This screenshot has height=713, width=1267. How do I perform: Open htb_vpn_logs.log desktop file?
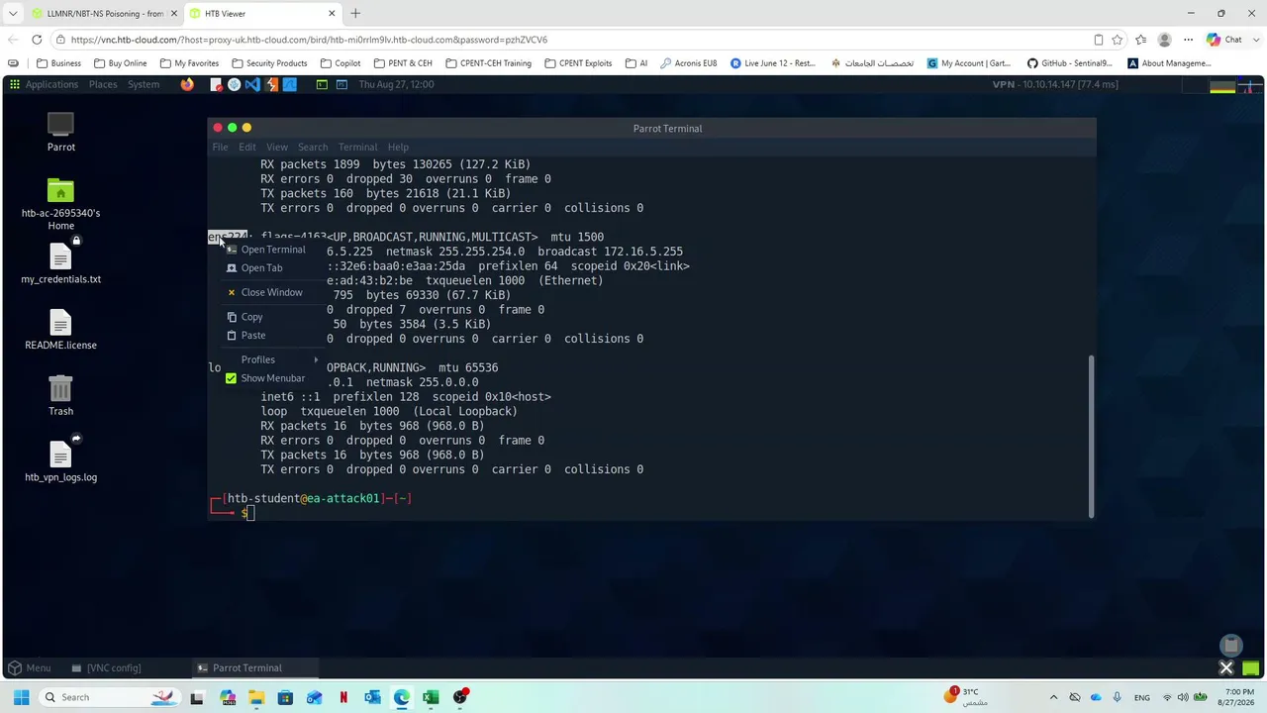coord(60,462)
